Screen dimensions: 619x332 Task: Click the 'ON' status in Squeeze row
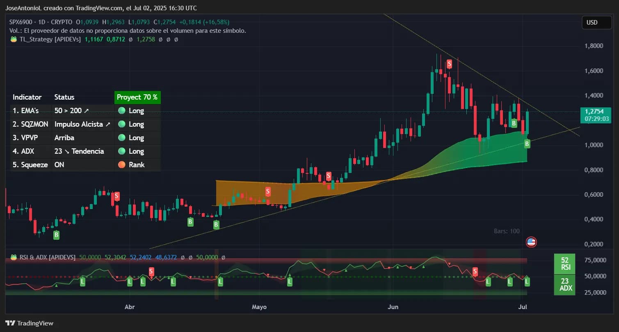[59, 165]
